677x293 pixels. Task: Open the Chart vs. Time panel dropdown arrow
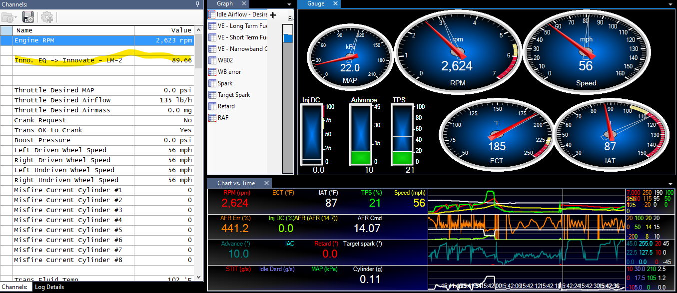(671, 184)
